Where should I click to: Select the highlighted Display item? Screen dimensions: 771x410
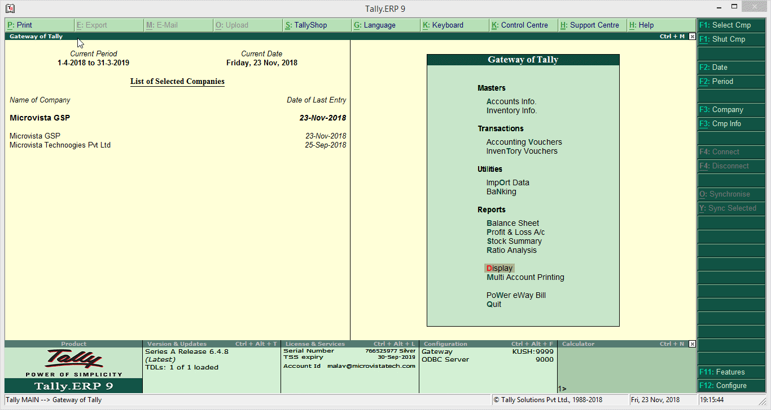500,268
